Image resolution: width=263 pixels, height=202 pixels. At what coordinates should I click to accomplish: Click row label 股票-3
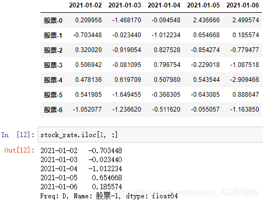tap(53, 65)
